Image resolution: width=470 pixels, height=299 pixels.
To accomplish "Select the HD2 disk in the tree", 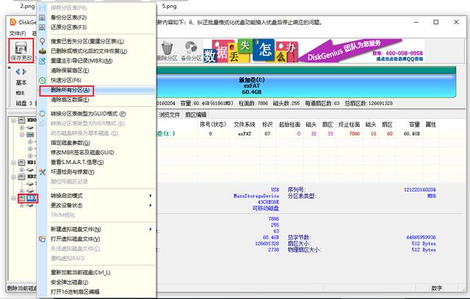I will tap(32, 177).
